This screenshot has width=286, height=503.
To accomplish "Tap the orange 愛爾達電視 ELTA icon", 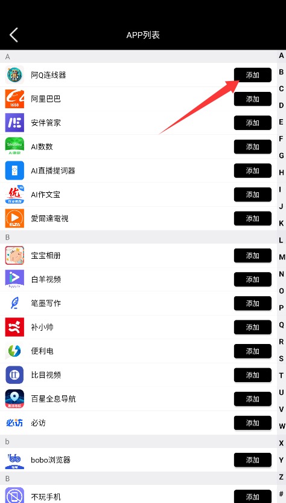I will (14, 218).
